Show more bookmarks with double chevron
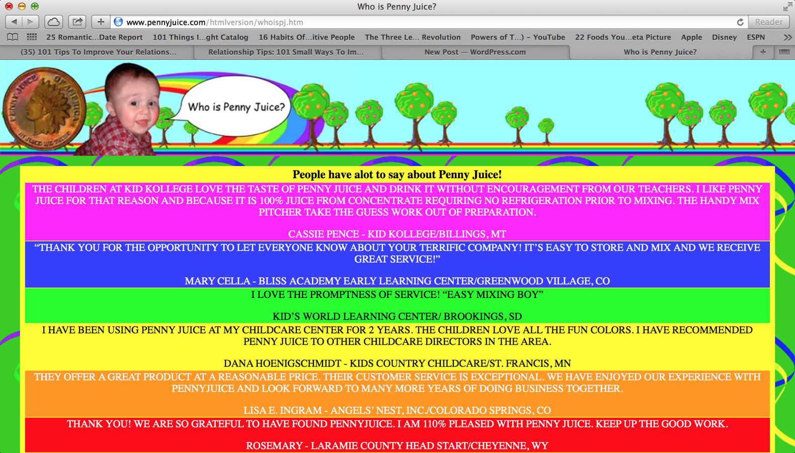The height and width of the screenshot is (453, 795). [787, 37]
